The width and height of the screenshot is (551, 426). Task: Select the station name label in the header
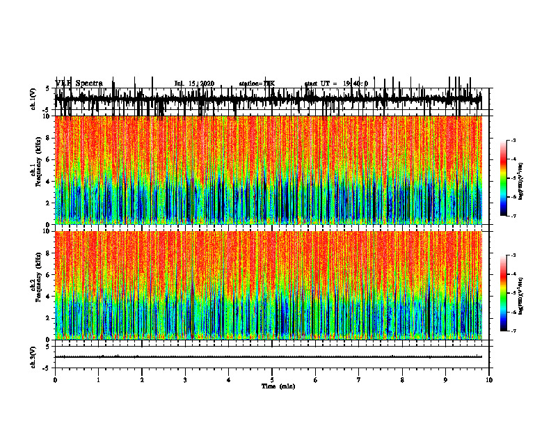pos(257,84)
